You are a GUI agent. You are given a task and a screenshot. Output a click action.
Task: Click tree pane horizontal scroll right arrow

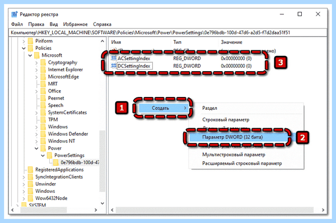click(96, 210)
